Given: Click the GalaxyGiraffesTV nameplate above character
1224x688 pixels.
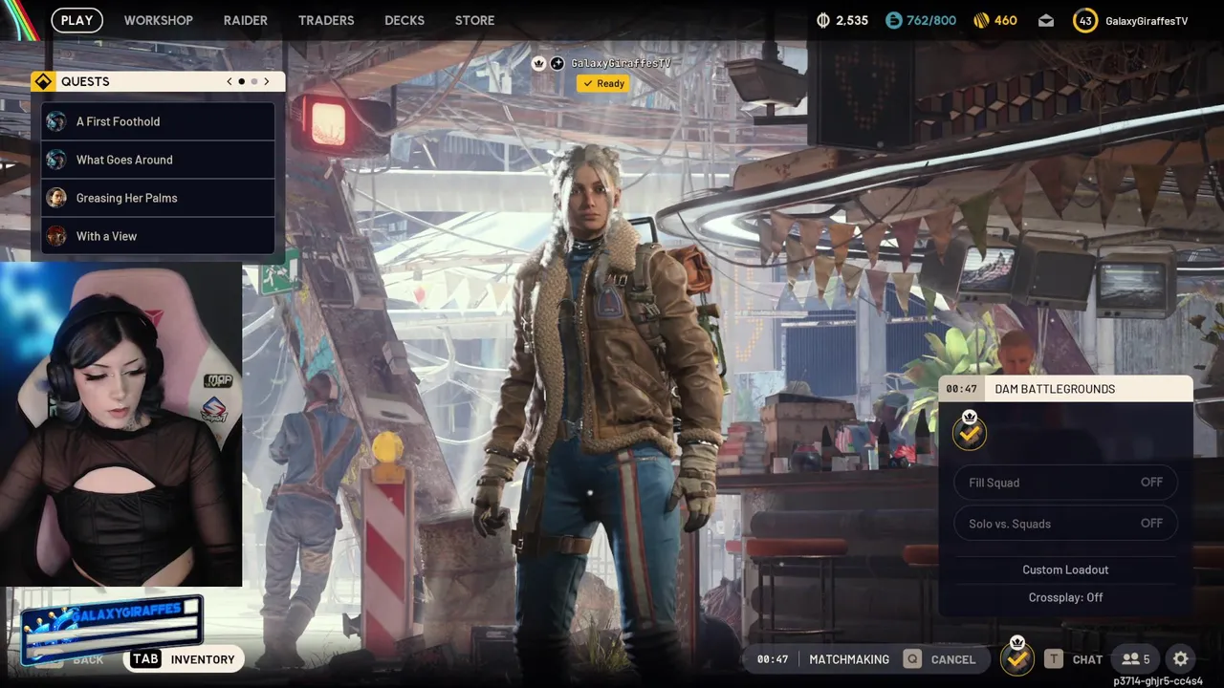Looking at the screenshot, I should pos(622,63).
